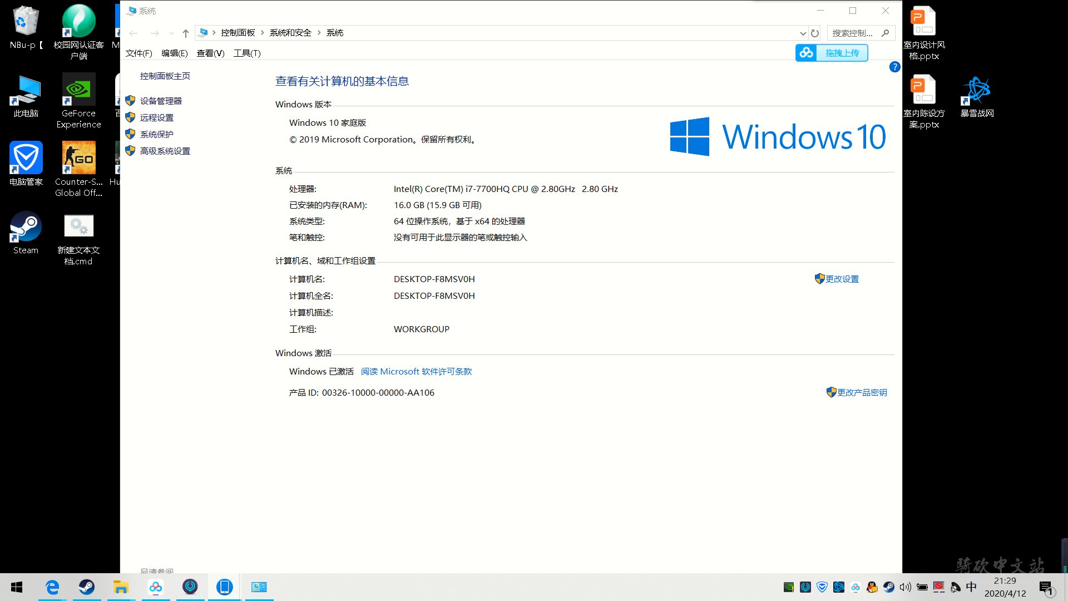Click the search magnifier icon
Viewport: 1068px width, 601px height.
tap(886, 33)
